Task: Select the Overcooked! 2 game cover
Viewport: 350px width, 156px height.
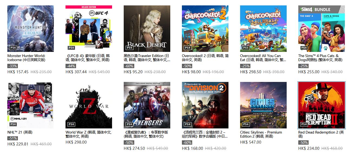Action: 205,29
